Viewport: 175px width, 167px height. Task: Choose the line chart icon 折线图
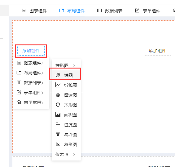coord(58,85)
